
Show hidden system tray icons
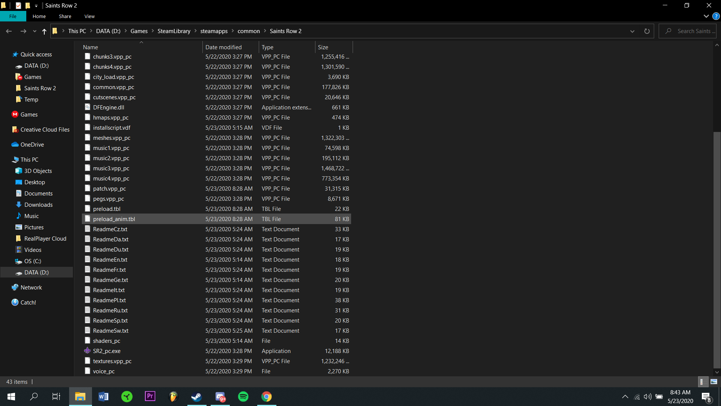[x=625, y=397]
